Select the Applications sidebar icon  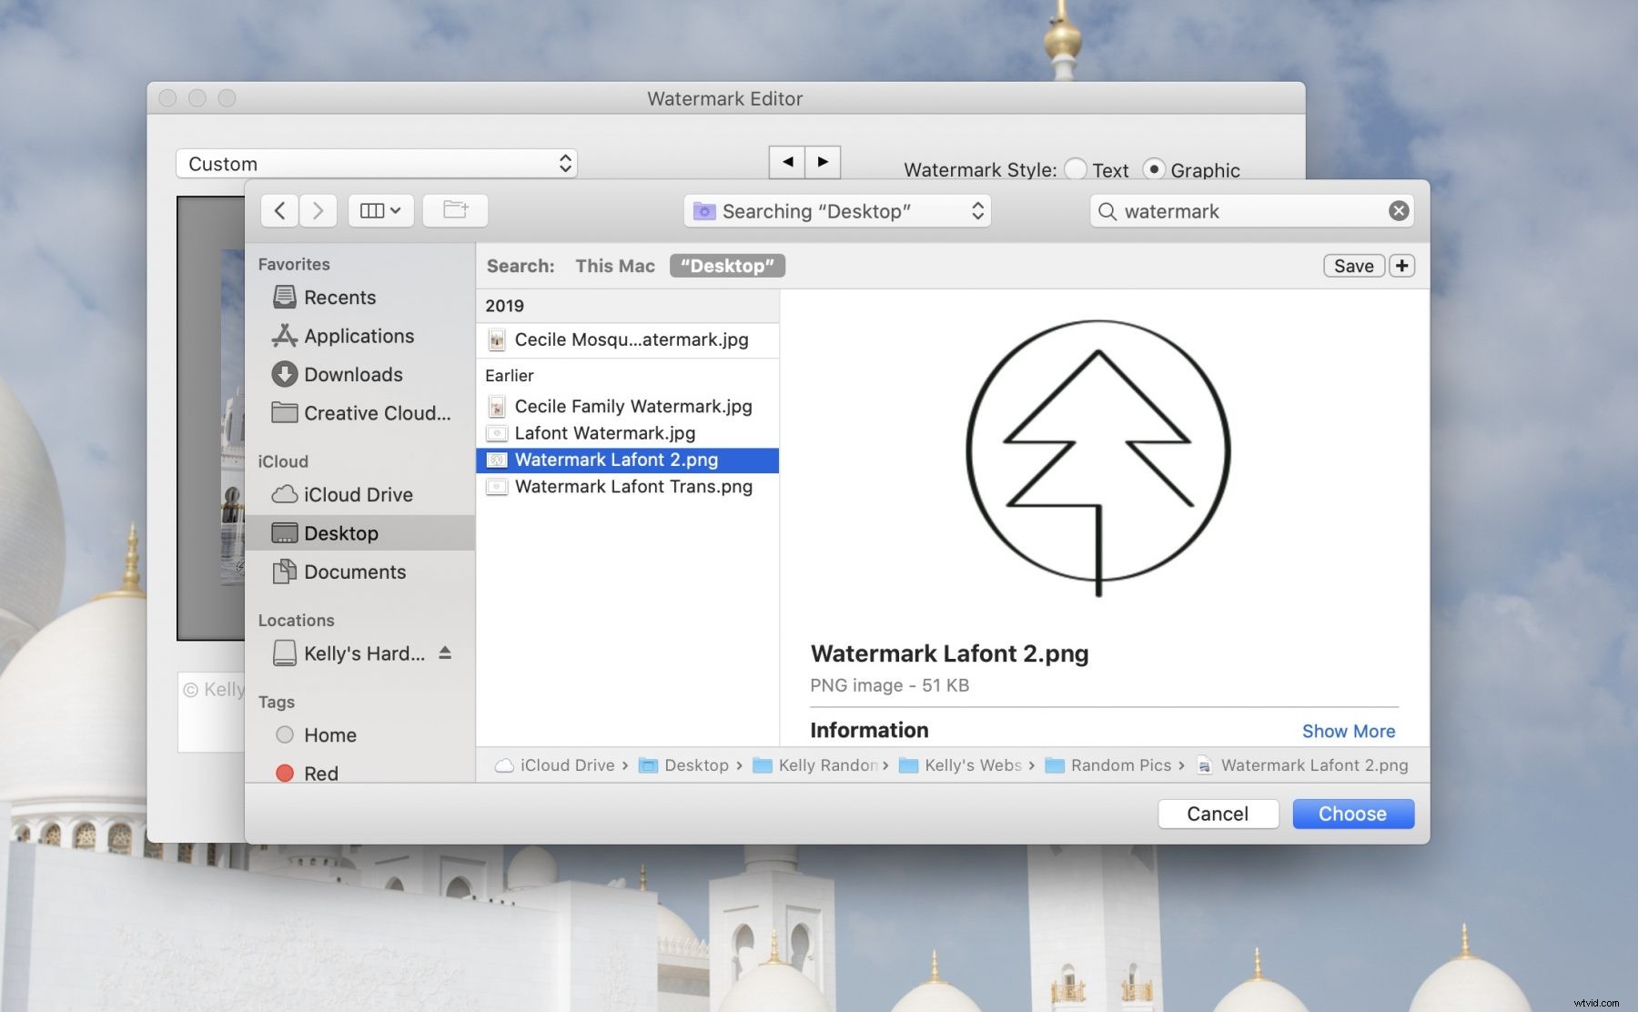285,336
